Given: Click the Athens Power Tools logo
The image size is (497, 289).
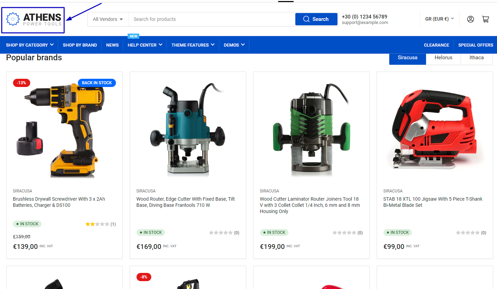Looking at the screenshot, I should 34,20.
